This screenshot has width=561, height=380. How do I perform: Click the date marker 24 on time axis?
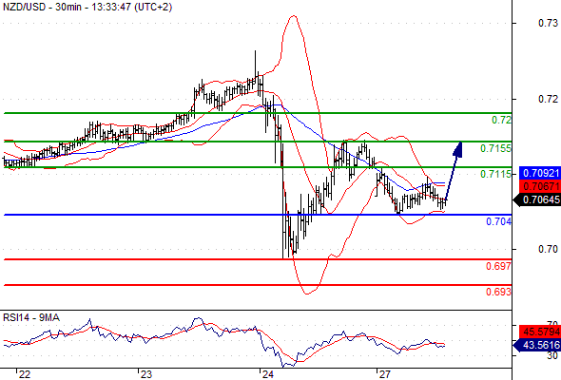pos(267,374)
